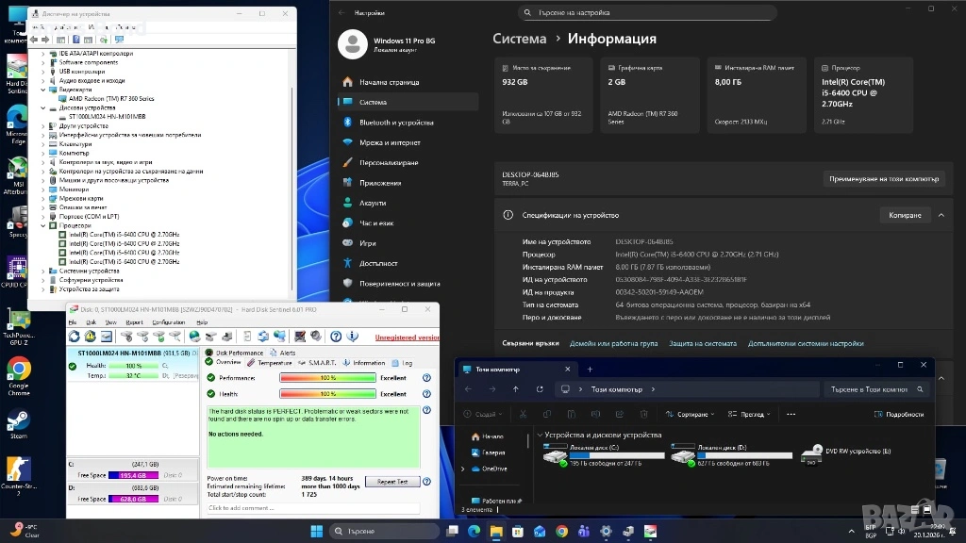The height and width of the screenshot is (543, 966).
Task: Click the up arrow in File Explorer navigation
Action: pos(515,388)
